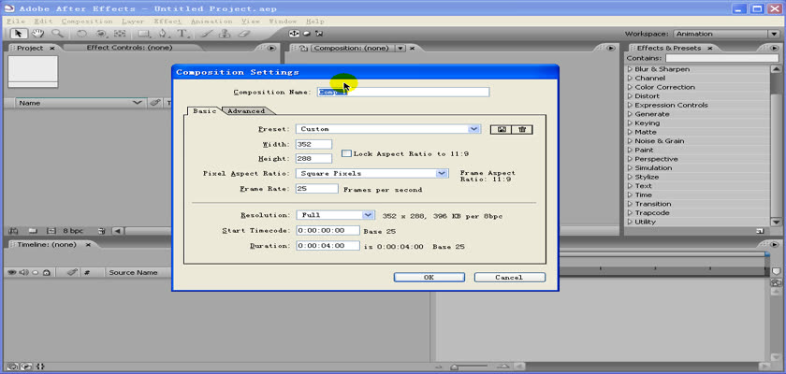Select the Rectangular Mask tool
The height and width of the screenshot is (374, 786).
(x=144, y=34)
